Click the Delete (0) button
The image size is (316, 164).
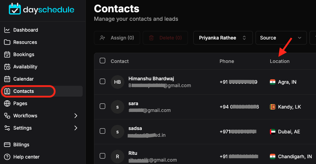click(x=165, y=38)
